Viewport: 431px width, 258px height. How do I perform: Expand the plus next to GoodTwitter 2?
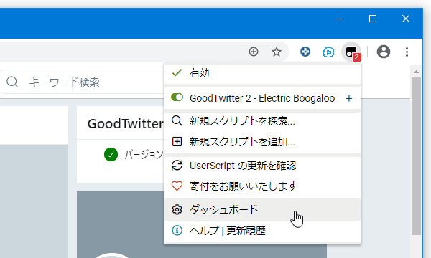point(349,98)
